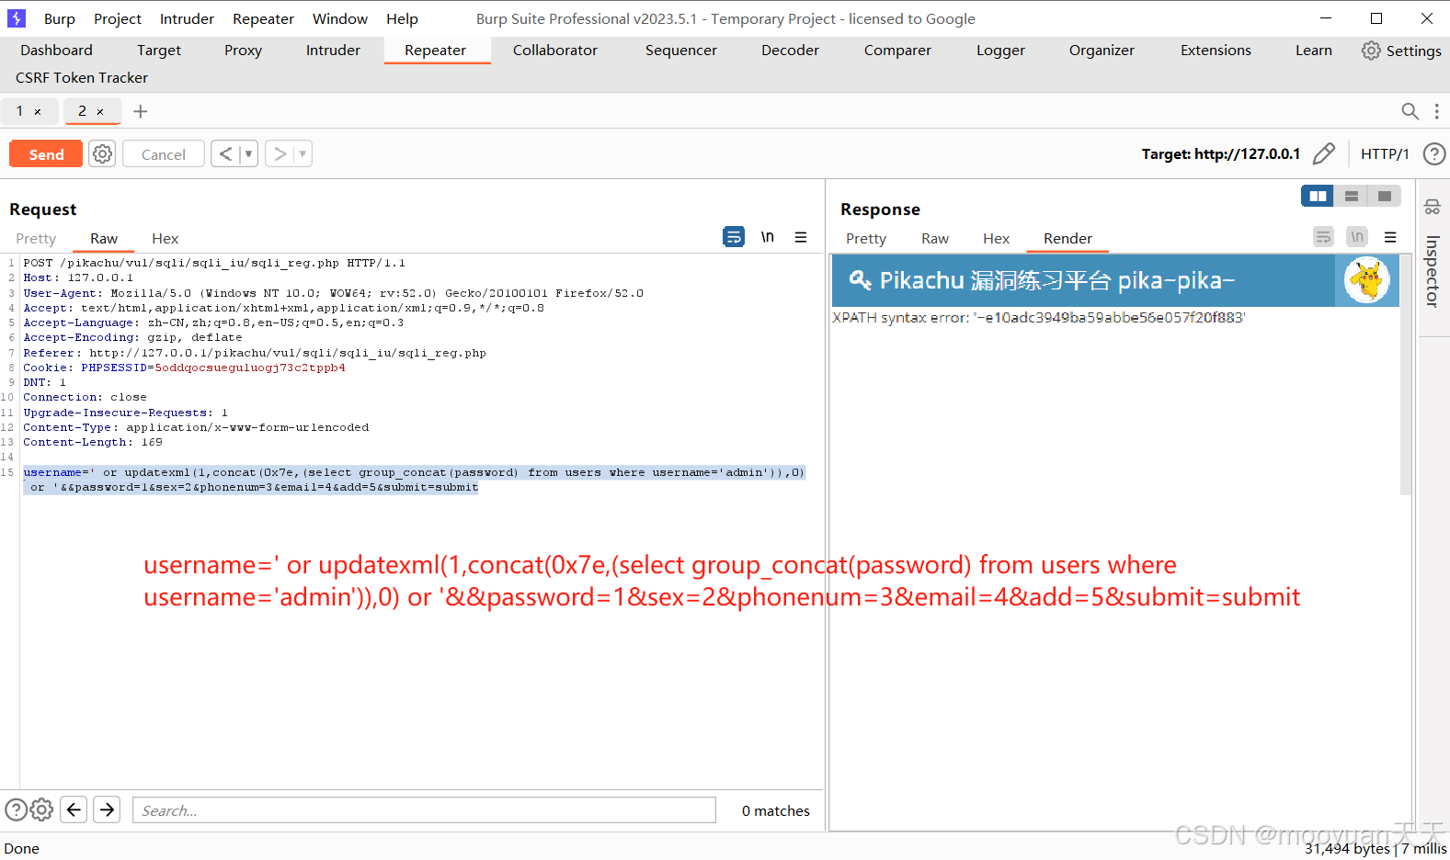1450x860 pixels.
Task: Click the orange Send button
Action: (x=46, y=154)
